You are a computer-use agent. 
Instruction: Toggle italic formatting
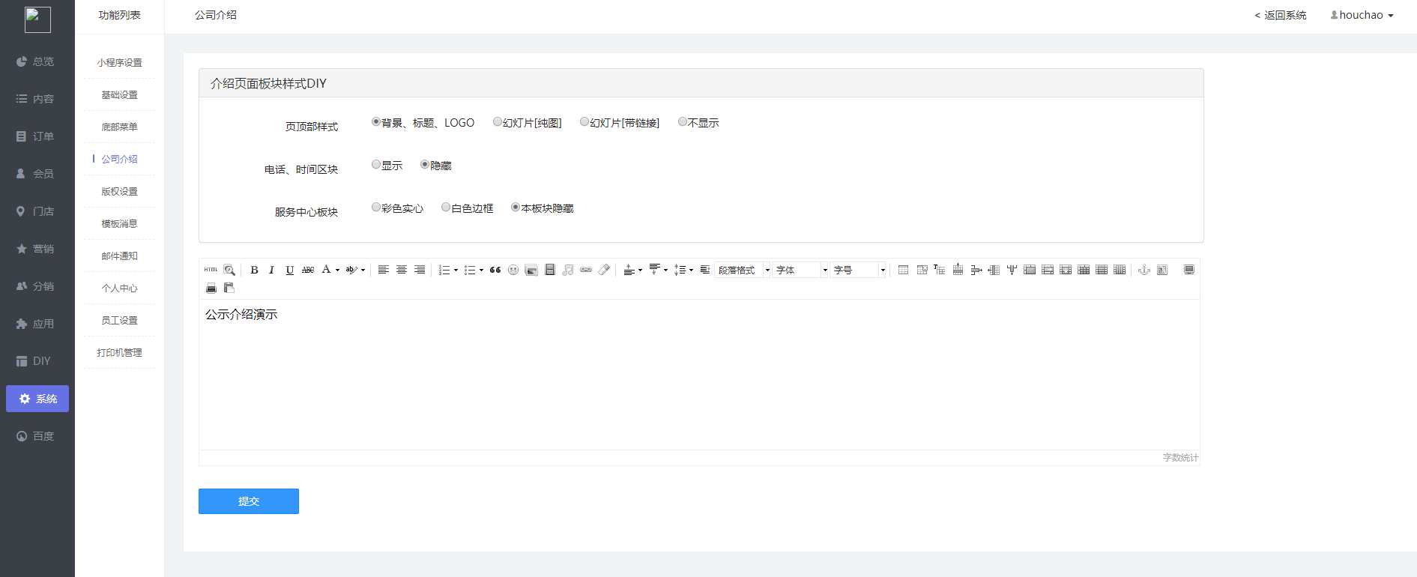[271, 270]
